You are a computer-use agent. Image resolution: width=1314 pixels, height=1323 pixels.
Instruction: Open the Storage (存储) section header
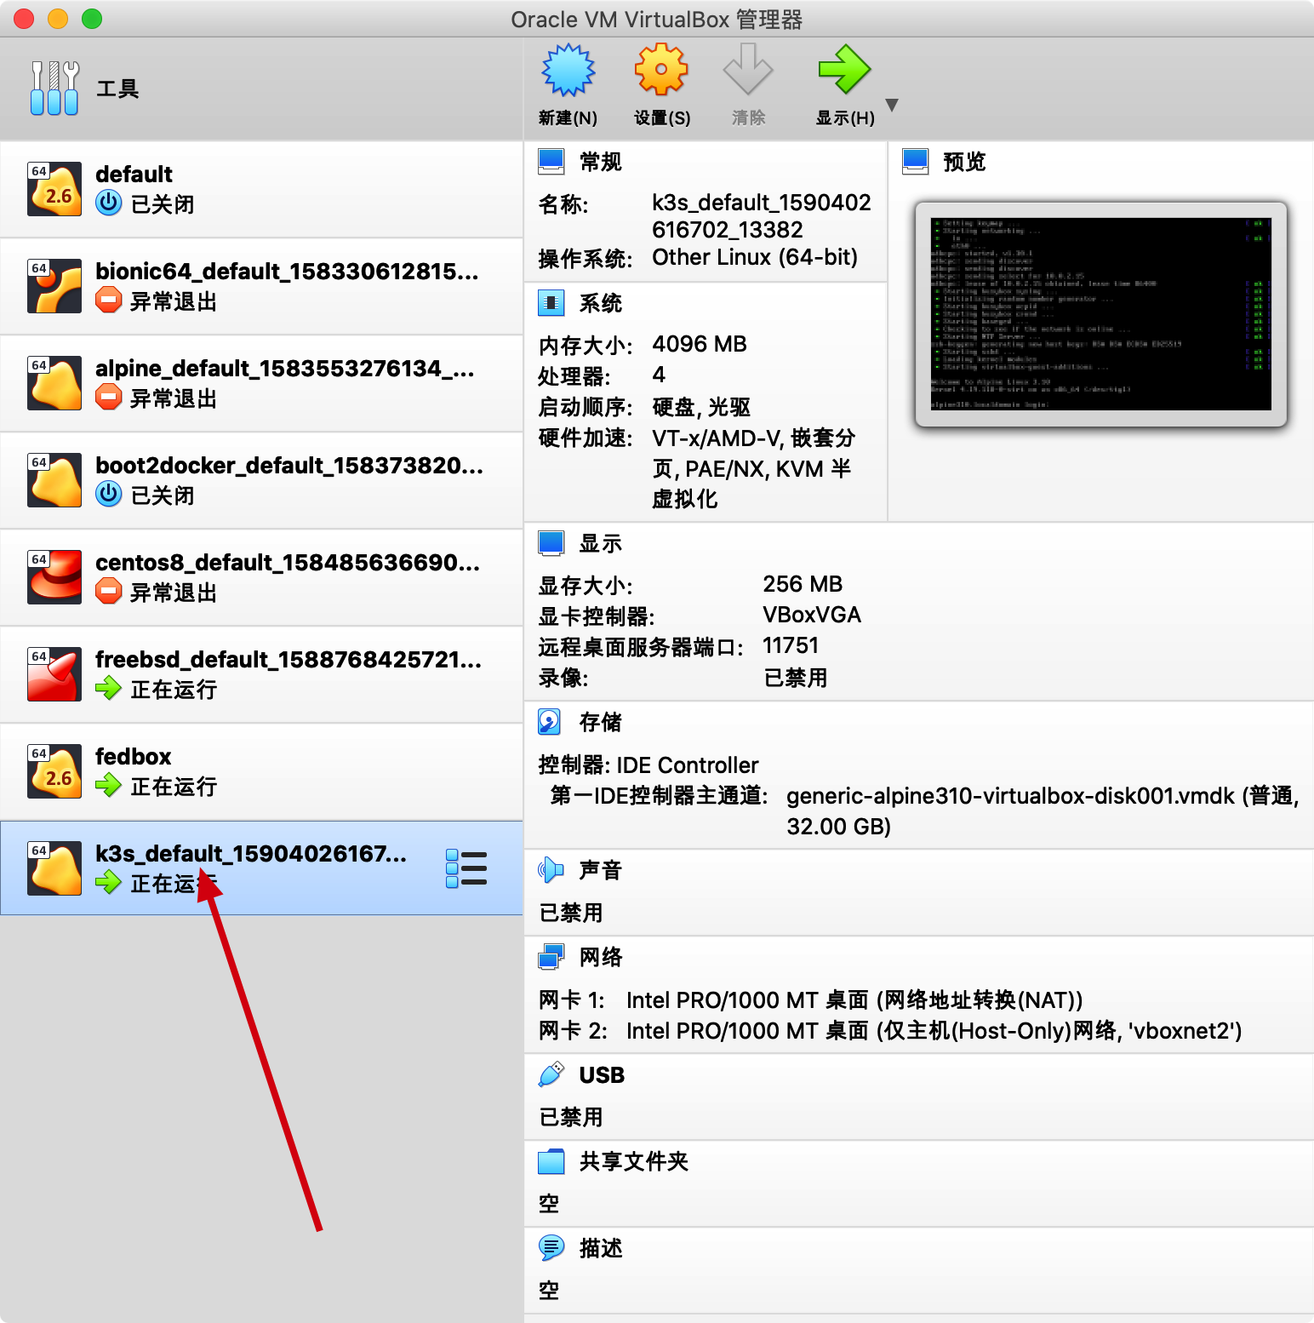(601, 722)
